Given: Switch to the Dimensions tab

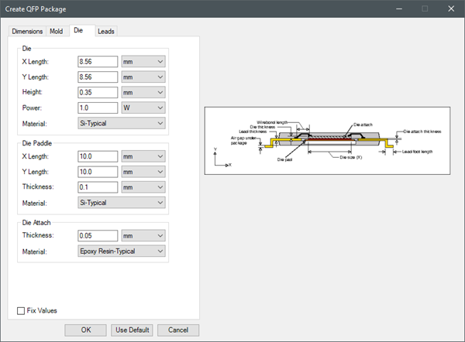Looking at the screenshot, I should tap(26, 31).
